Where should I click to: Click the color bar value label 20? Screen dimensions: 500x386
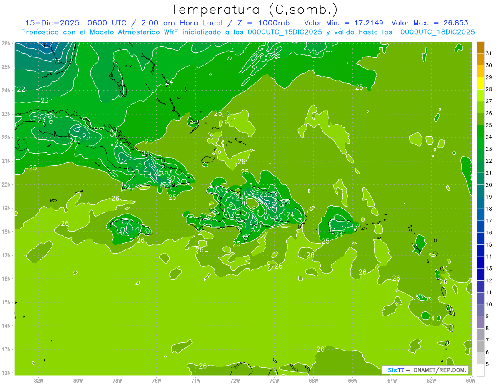click(x=489, y=185)
